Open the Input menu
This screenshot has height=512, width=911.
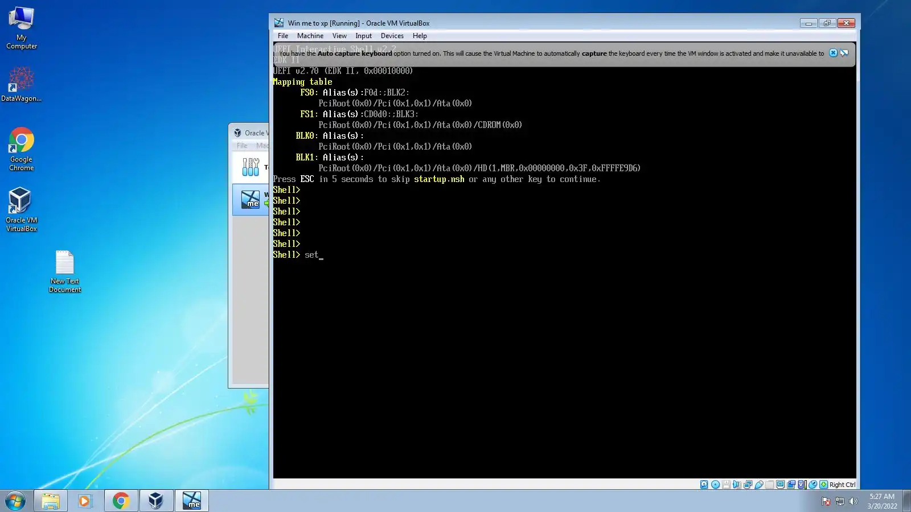point(363,36)
